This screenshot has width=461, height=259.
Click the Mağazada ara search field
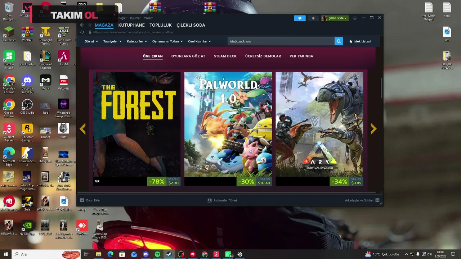click(281, 41)
